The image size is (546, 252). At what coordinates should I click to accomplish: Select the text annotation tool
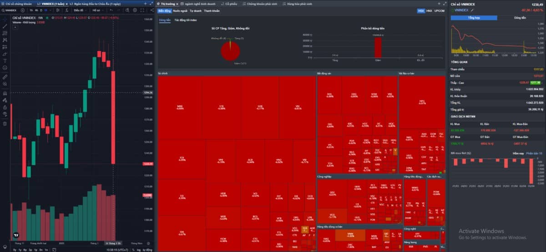5,61
